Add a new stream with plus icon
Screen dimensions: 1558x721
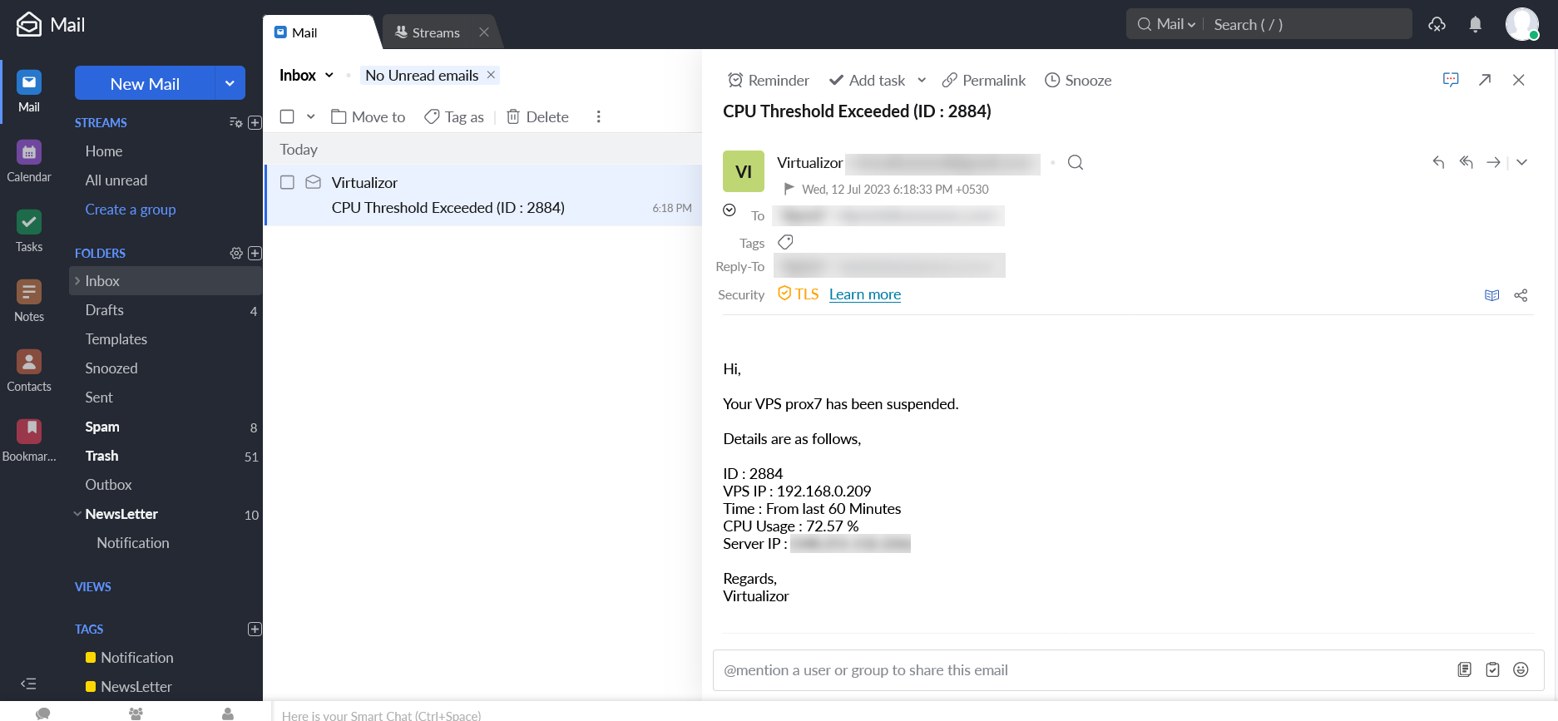point(255,122)
